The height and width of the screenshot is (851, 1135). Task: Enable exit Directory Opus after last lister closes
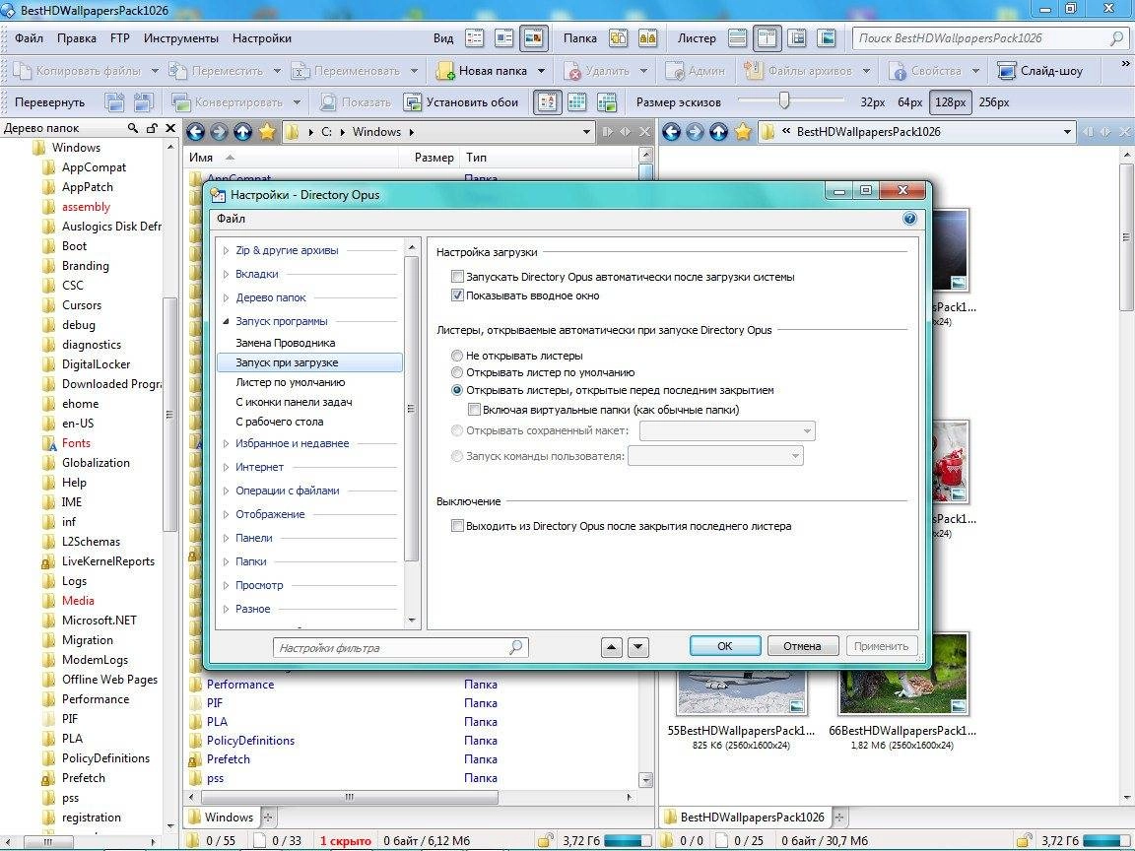click(457, 526)
